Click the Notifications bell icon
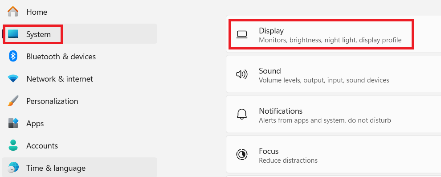 click(x=241, y=115)
